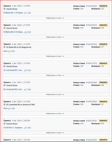Open Draw @ 3.370 selection link
Image resolution: width=112 pixels, height=142 pixels.
pos(9,51)
